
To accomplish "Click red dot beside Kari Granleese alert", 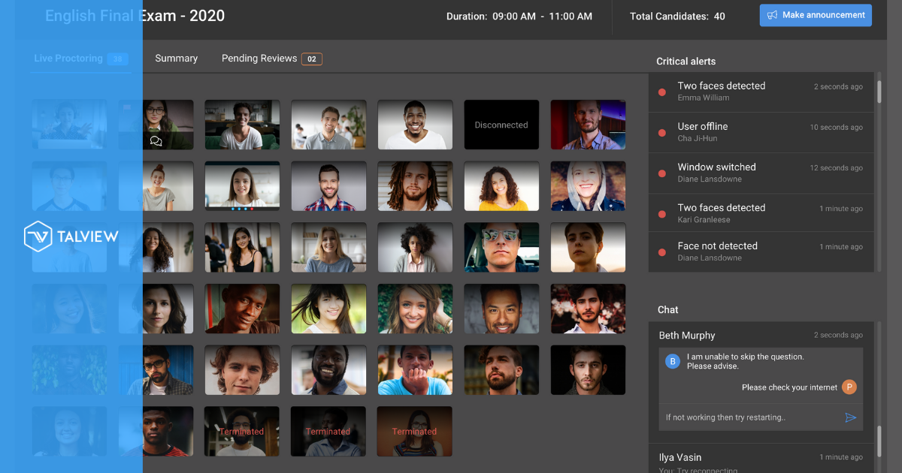I will coord(661,214).
